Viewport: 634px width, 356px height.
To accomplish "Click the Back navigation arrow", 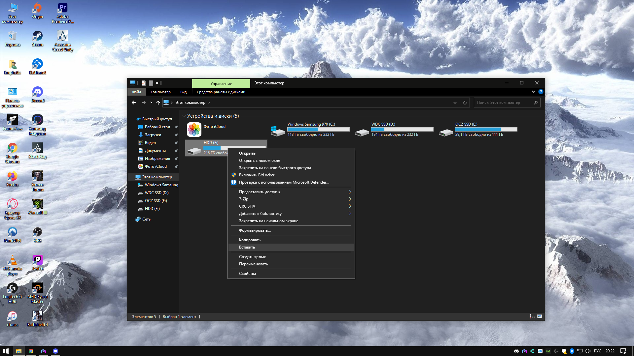I will click(134, 103).
